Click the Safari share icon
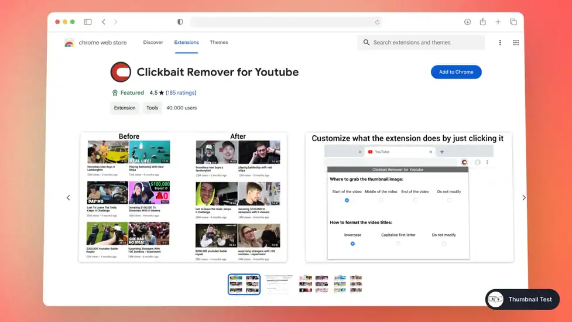Viewport: 572px width, 322px height. [x=482, y=22]
